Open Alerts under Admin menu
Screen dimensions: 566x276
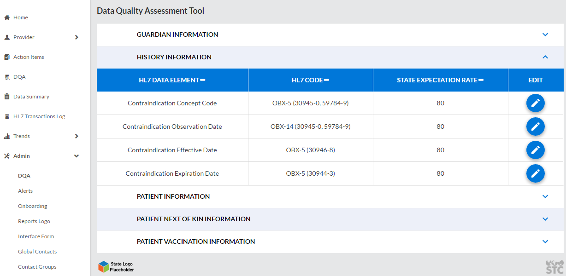tap(25, 191)
